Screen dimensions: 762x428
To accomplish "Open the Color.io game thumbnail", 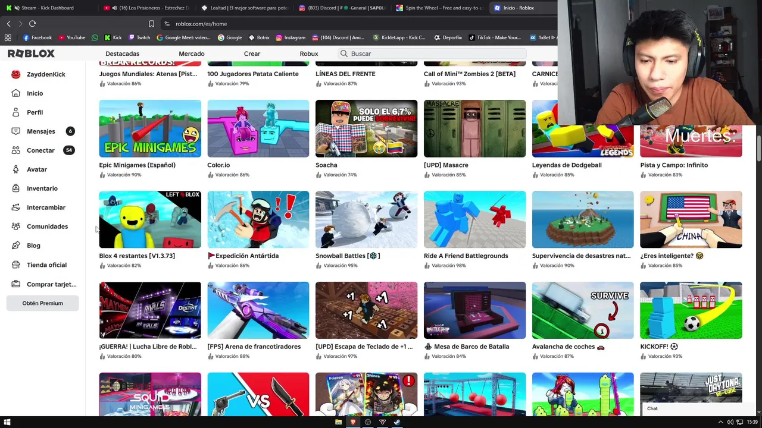I will [x=258, y=128].
